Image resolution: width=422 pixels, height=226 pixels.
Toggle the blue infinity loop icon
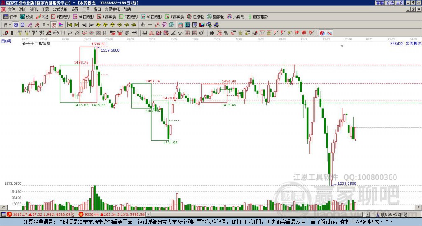click(329, 33)
